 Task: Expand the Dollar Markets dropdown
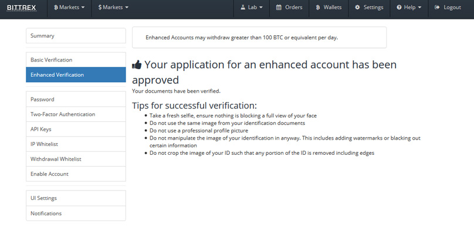click(x=113, y=8)
